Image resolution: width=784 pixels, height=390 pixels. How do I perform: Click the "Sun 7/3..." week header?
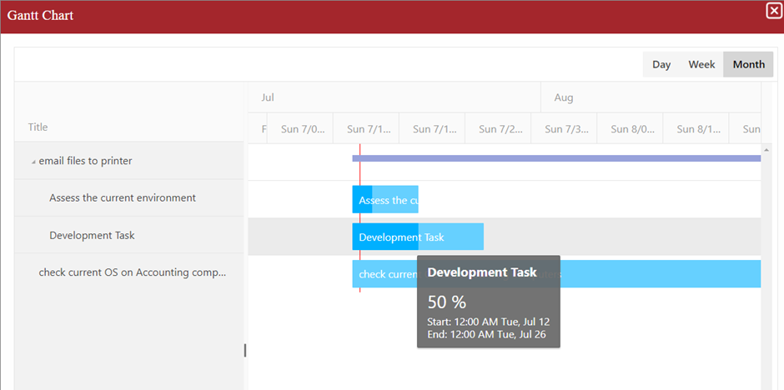564,129
